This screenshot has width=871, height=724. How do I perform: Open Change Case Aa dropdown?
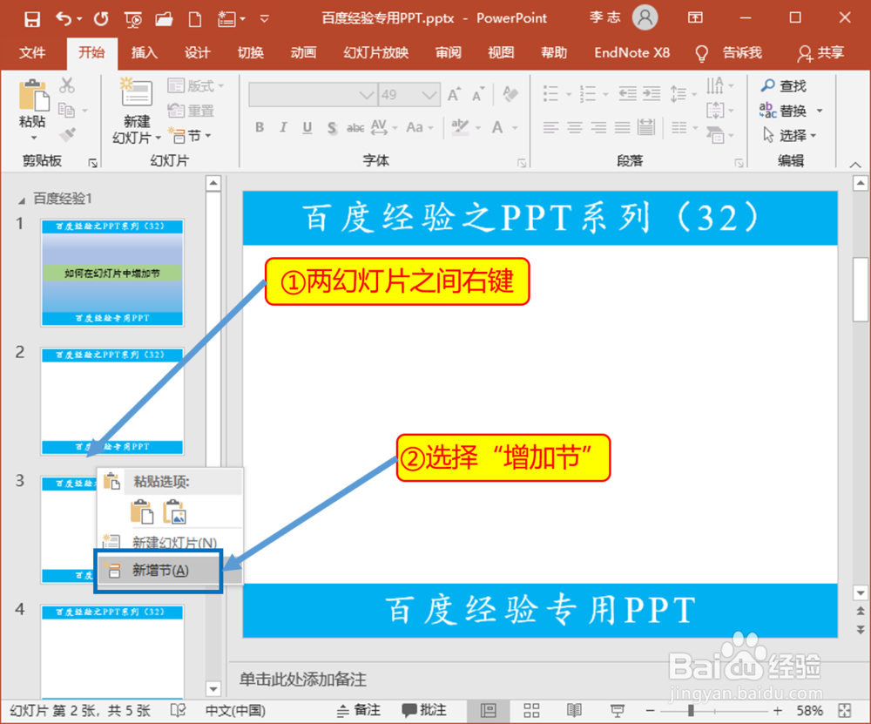pyautogui.click(x=420, y=128)
